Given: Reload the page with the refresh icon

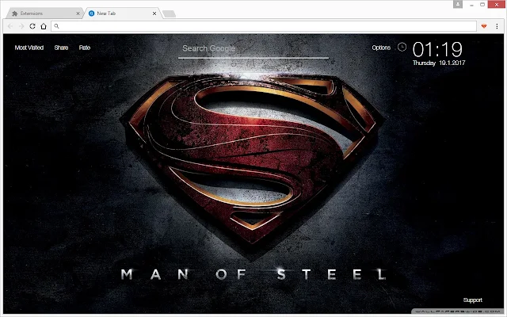Looking at the screenshot, I should (32, 26).
